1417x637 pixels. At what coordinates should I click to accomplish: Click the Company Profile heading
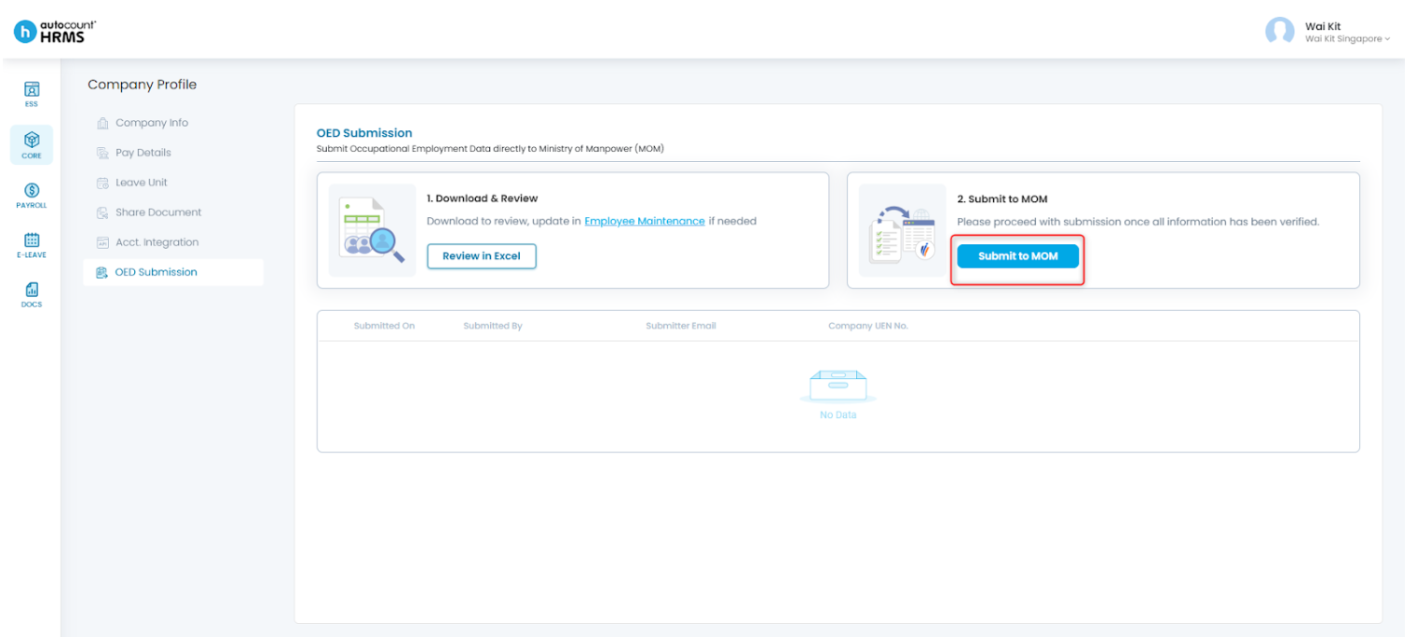coord(143,85)
